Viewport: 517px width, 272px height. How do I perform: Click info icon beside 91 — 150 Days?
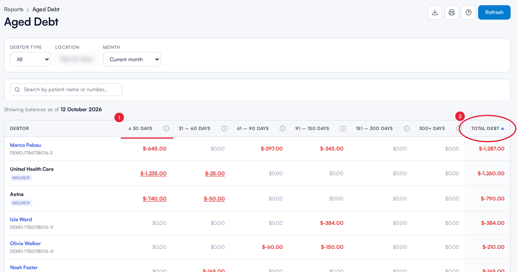(343, 128)
